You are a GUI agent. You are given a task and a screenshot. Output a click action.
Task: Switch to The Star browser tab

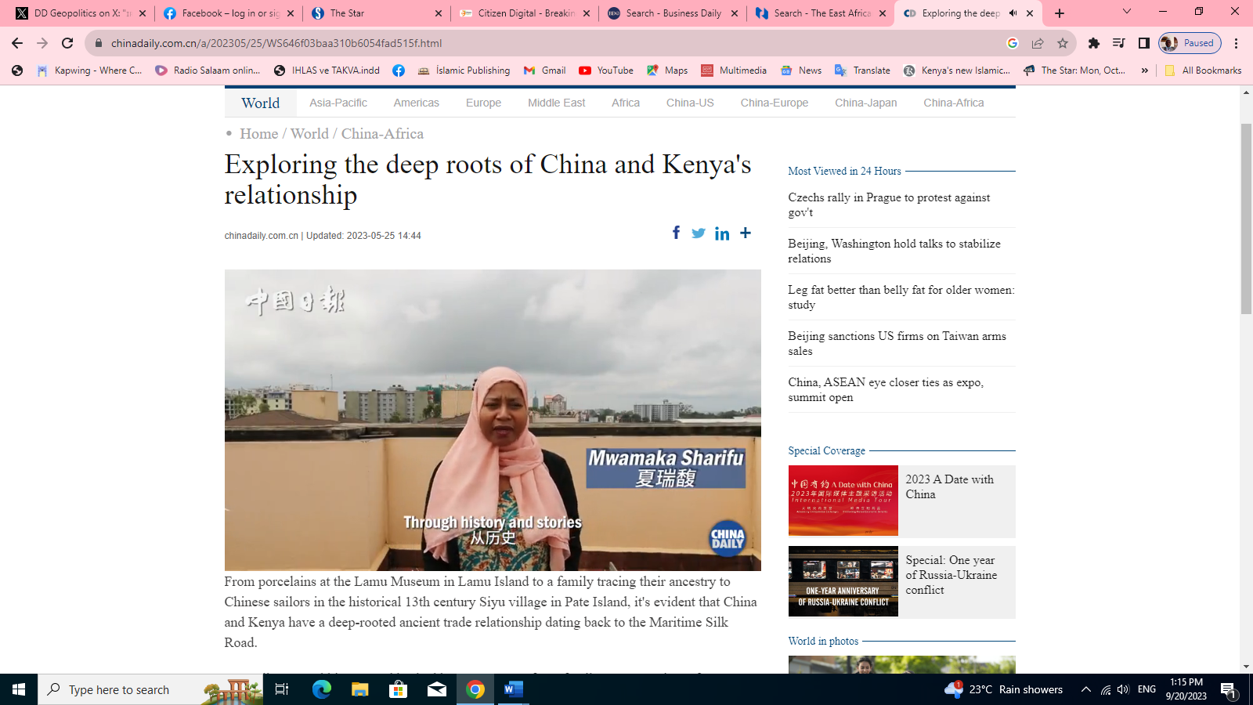tap(376, 13)
